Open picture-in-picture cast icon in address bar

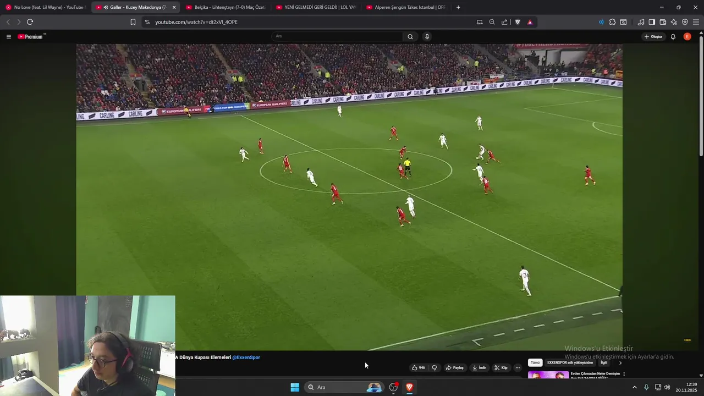click(x=480, y=22)
